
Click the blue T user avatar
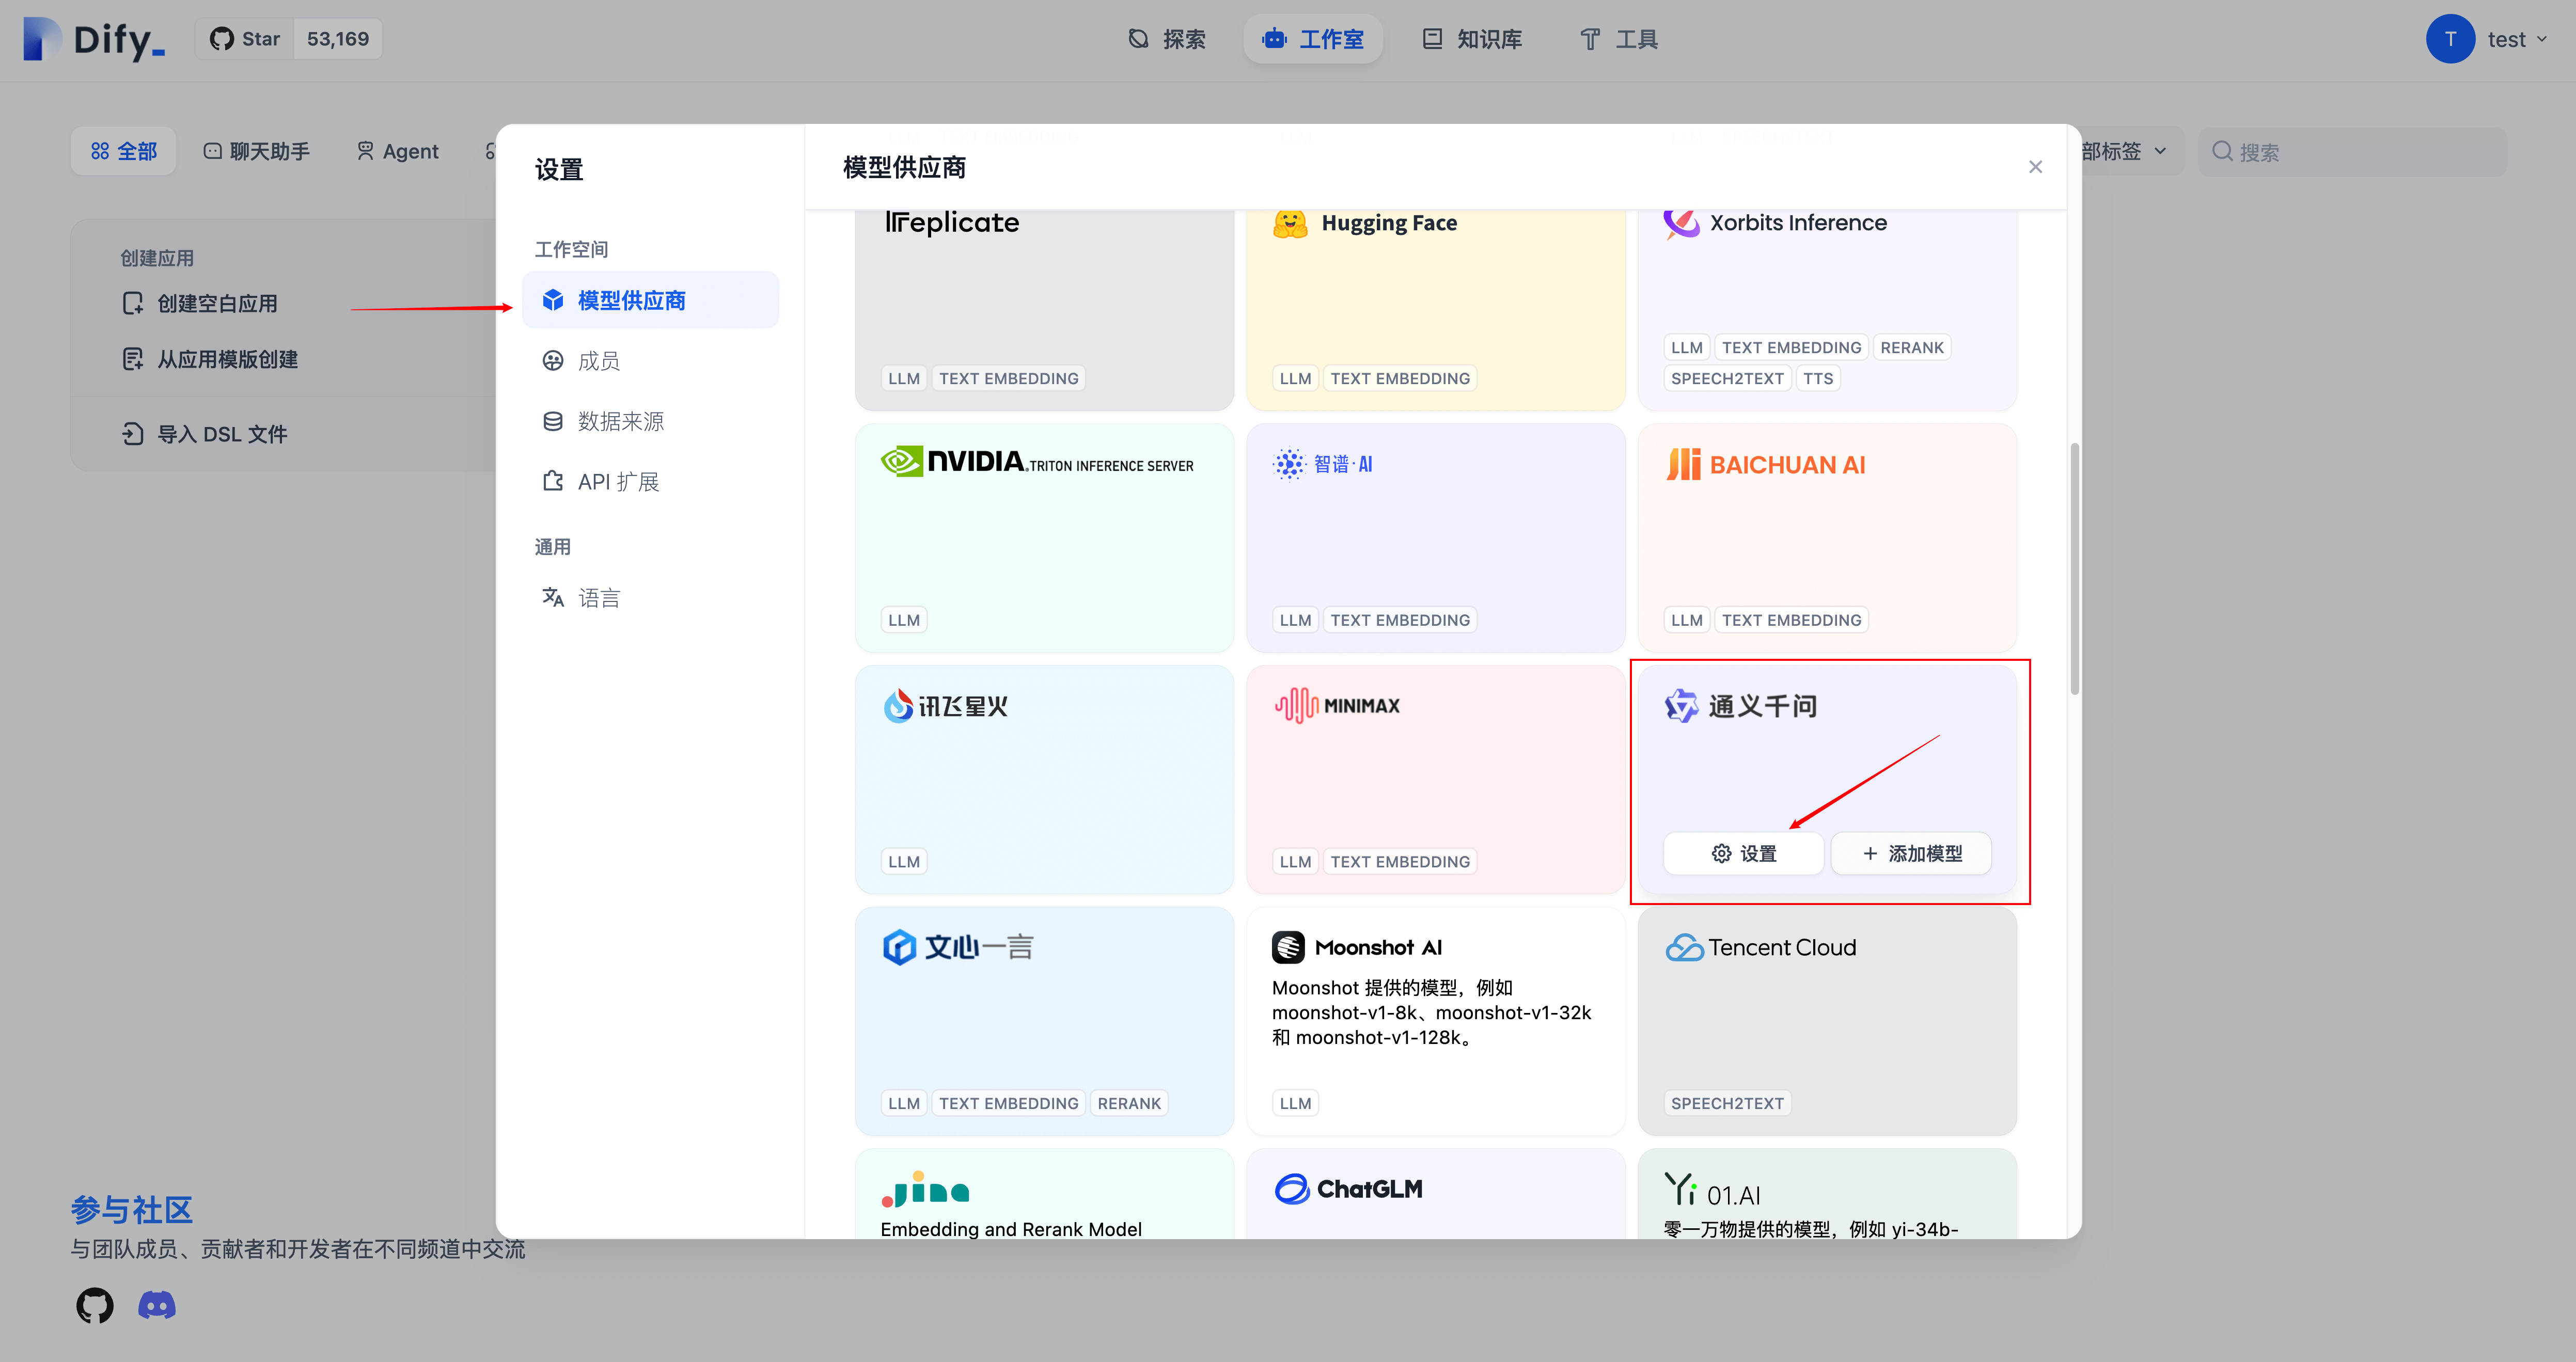(x=2450, y=39)
